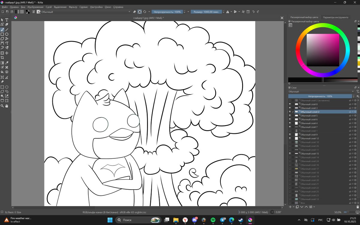Select the Gradient tool
Screen dimensions: 360x225
(2, 63)
